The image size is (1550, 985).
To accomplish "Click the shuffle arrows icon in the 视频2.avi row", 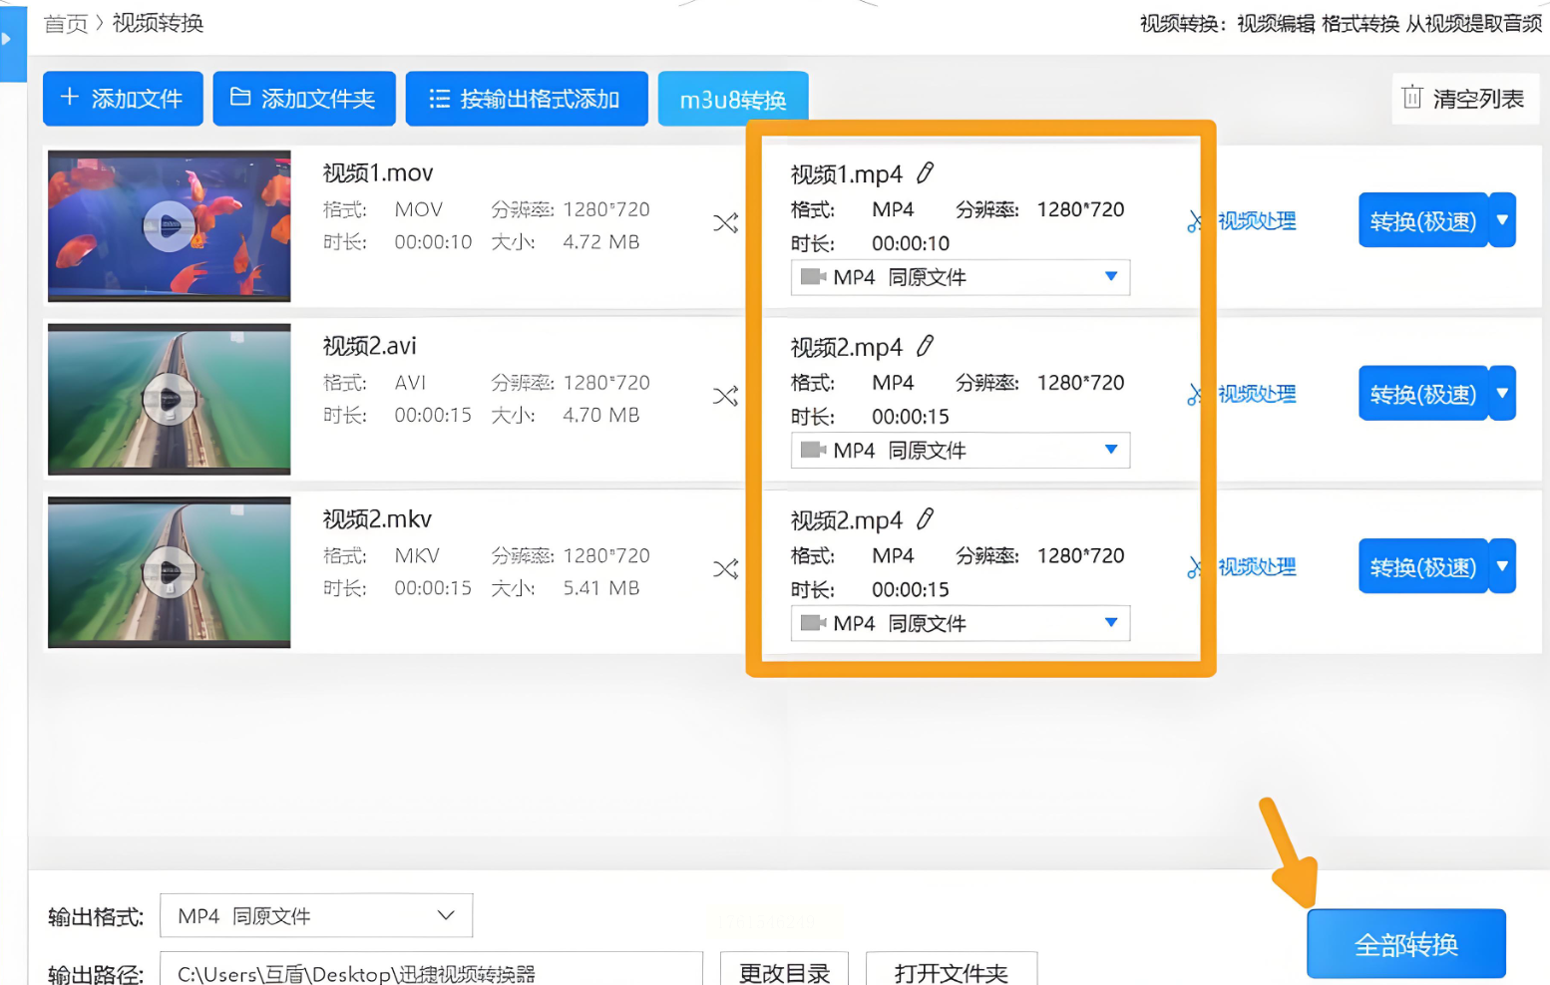I will tap(725, 396).
